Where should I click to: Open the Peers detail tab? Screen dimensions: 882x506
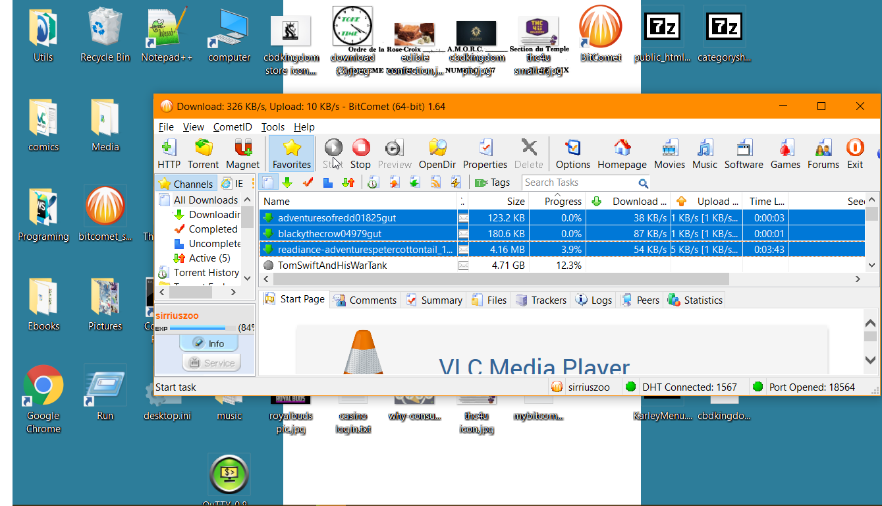(640, 300)
